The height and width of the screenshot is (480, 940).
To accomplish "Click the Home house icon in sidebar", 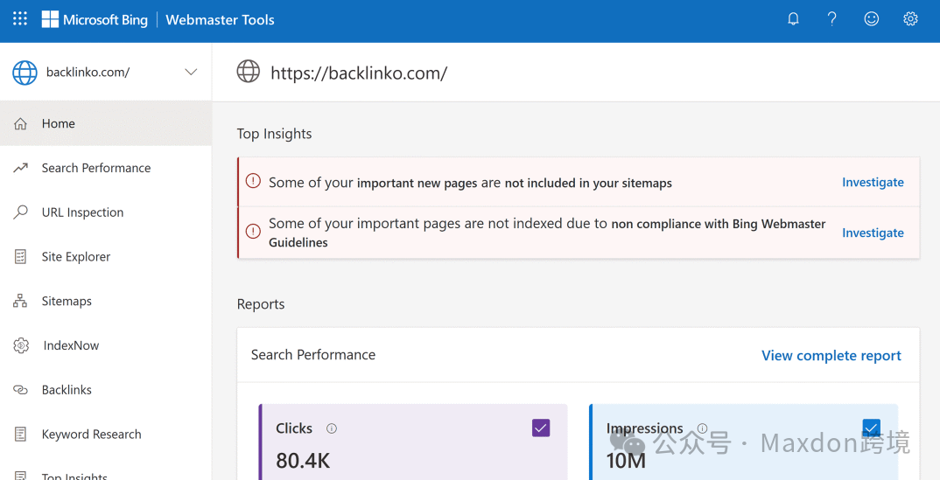I will [20, 124].
